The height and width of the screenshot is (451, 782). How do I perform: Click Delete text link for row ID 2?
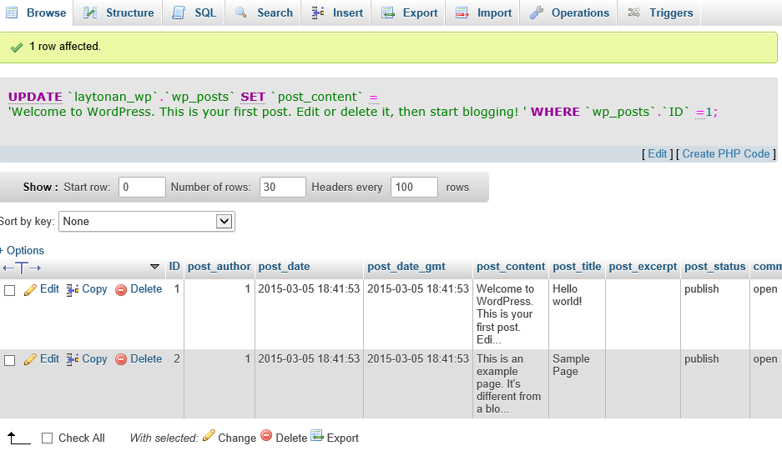tap(146, 358)
